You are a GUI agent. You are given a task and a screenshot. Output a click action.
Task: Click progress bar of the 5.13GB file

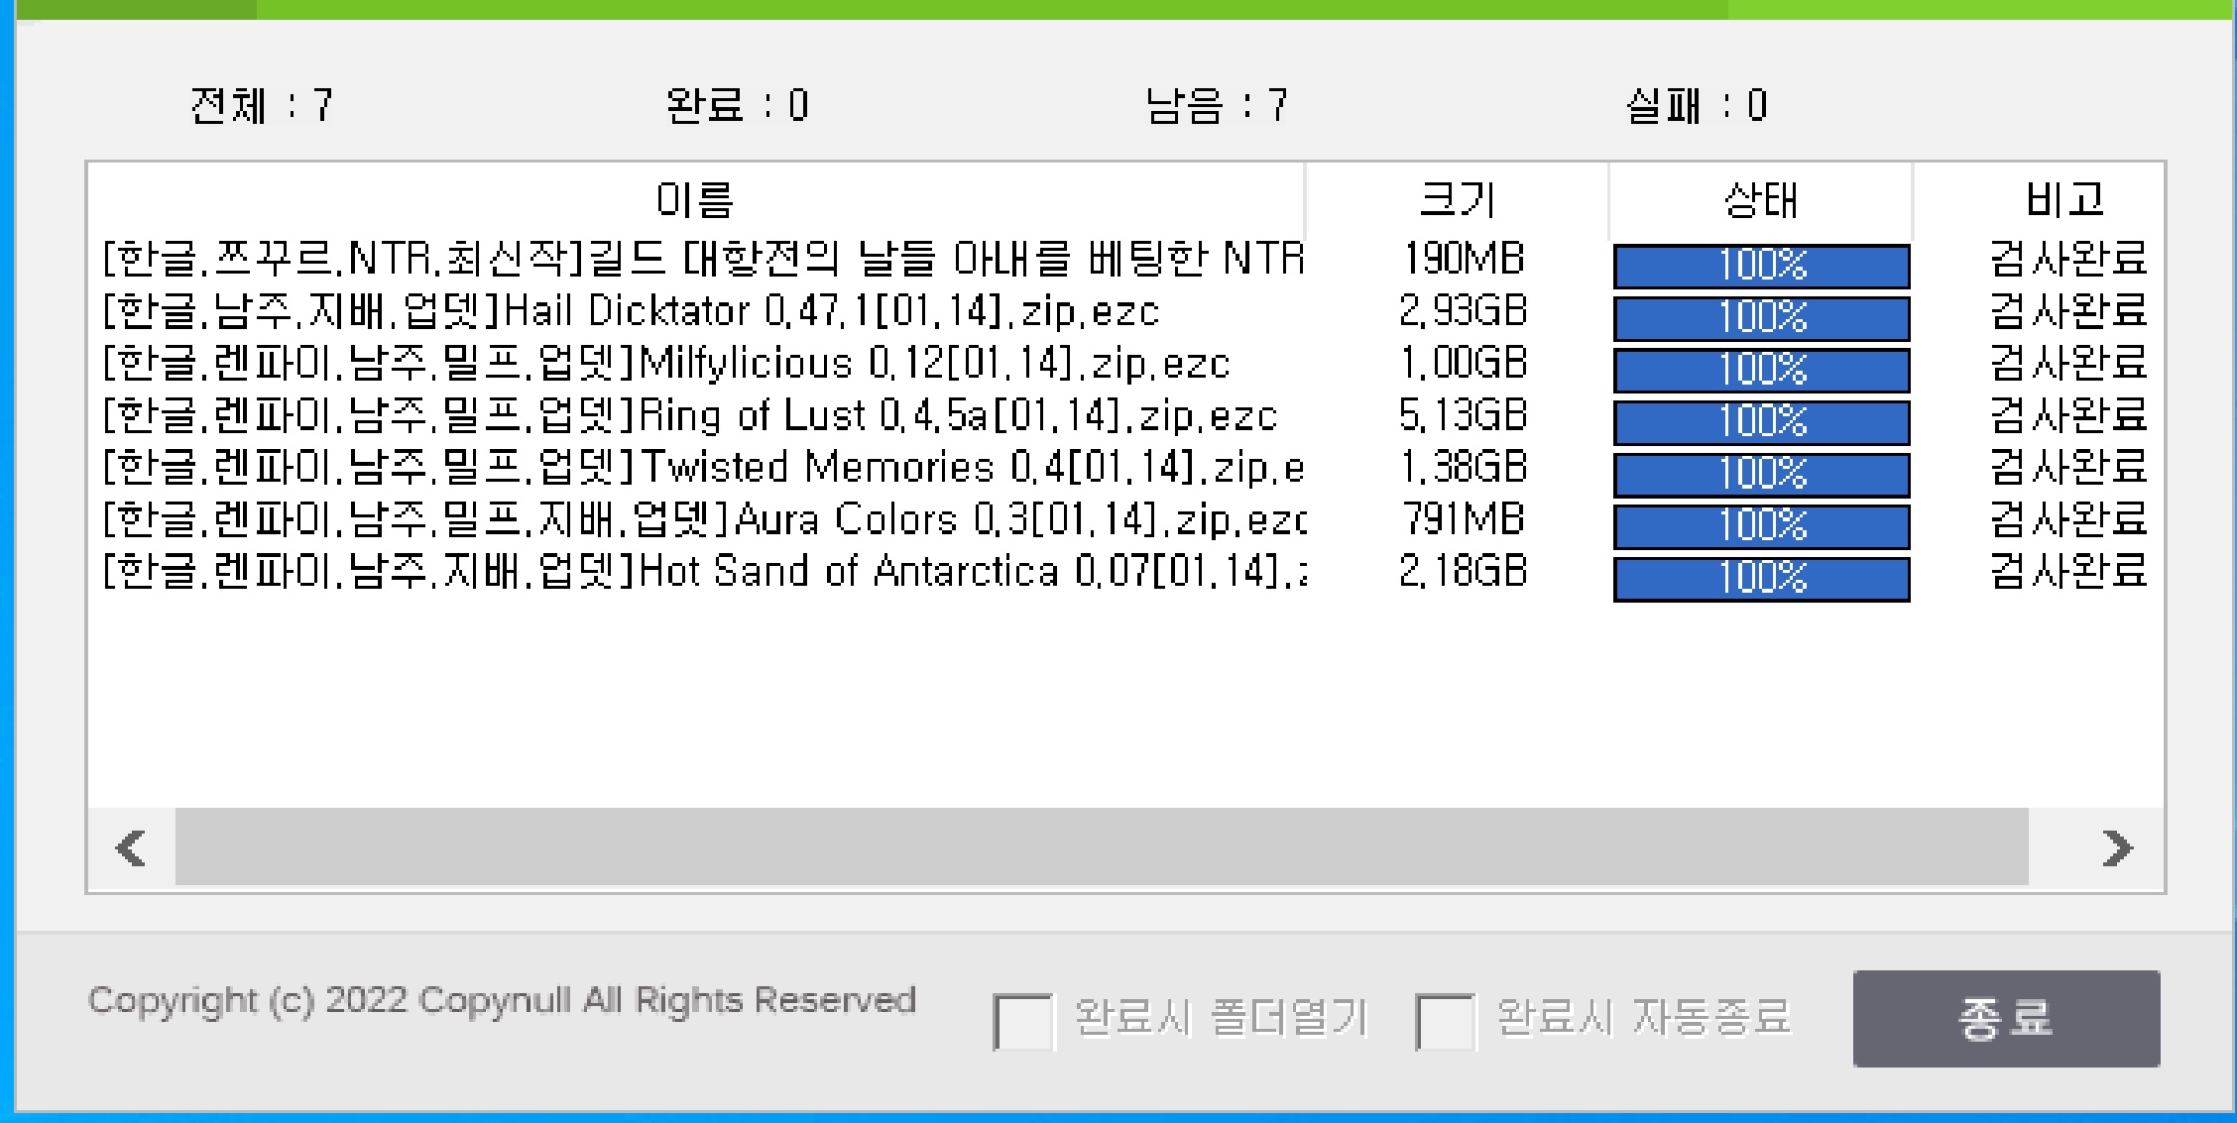pos(1761,422)
